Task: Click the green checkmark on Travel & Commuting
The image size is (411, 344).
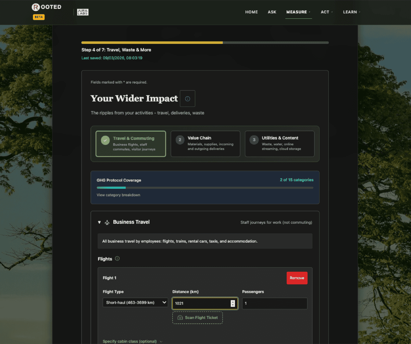Action: tap(105, 140)
